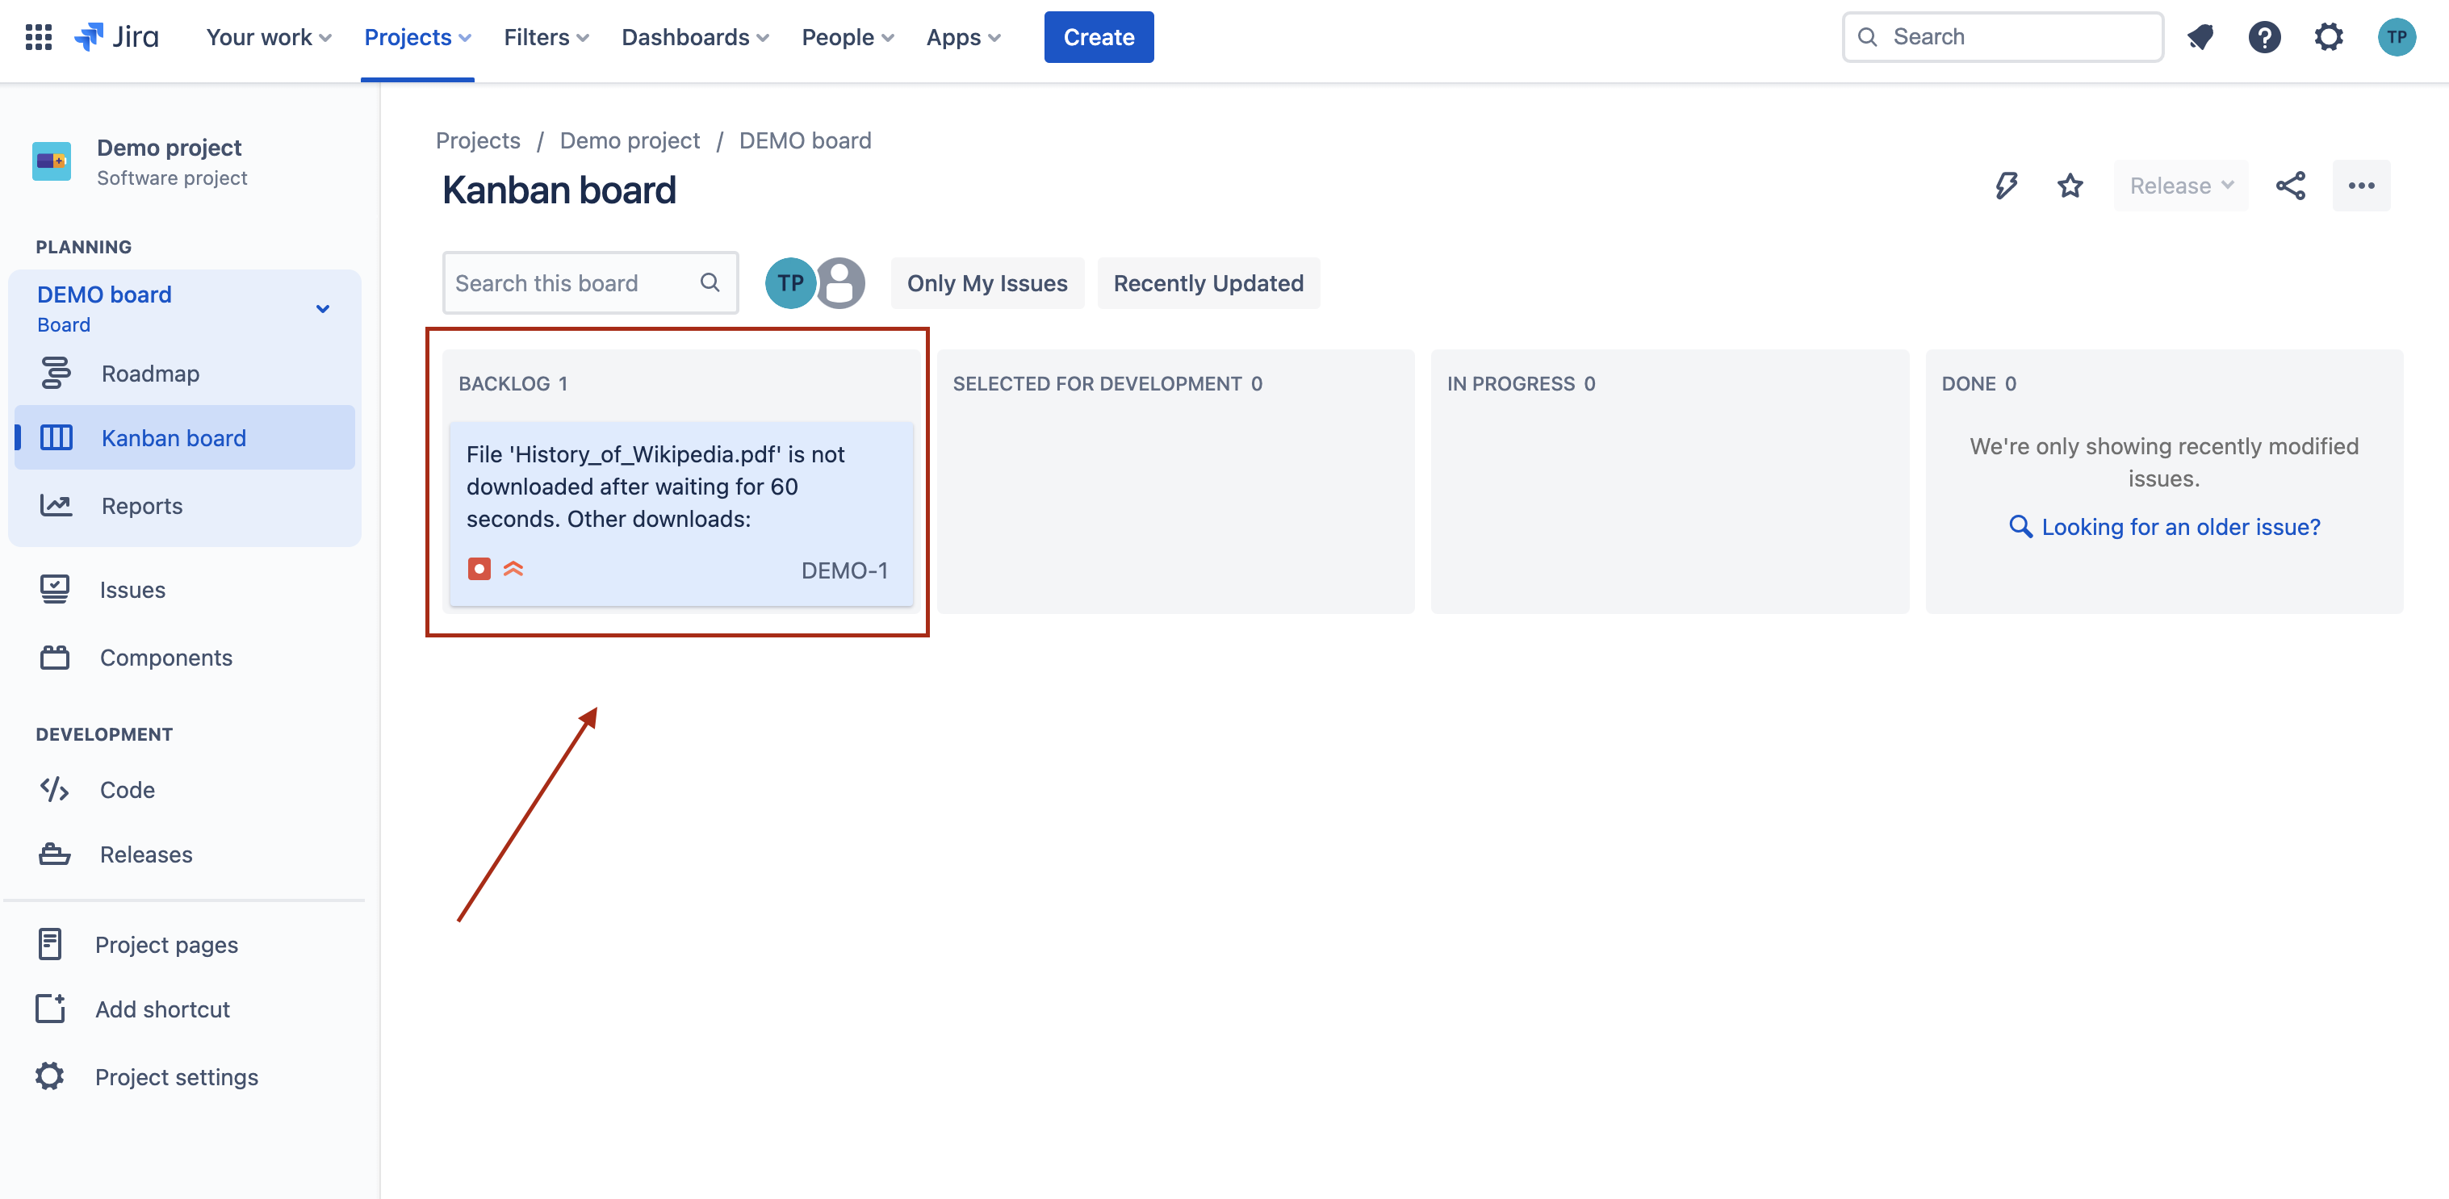Open the Your work dropdown menu

tap(268, 37)
